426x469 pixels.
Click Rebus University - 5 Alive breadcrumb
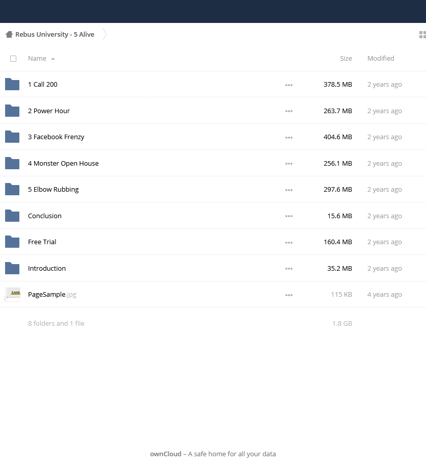[x=55, y=35]
